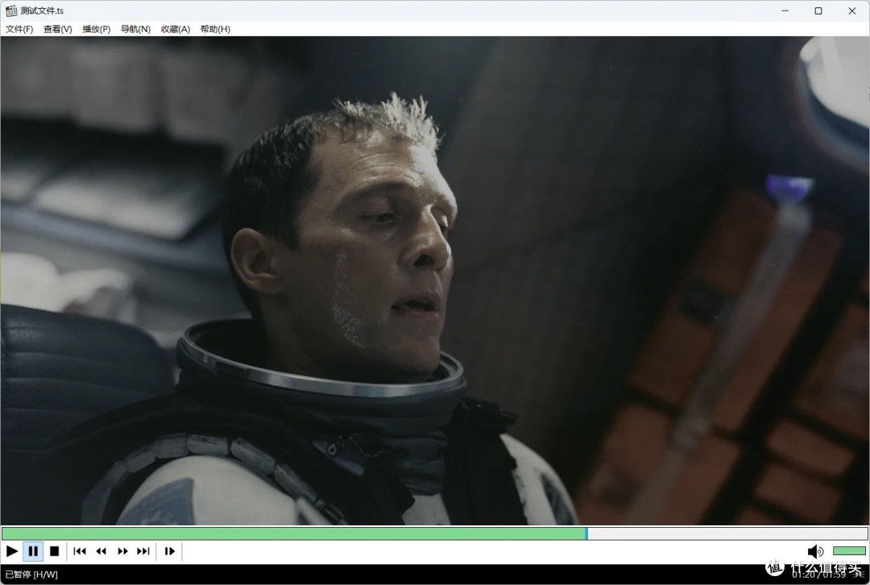Open the 收藏(A) menu
This screenshot has width=870, height=585.
coord(176,29)
